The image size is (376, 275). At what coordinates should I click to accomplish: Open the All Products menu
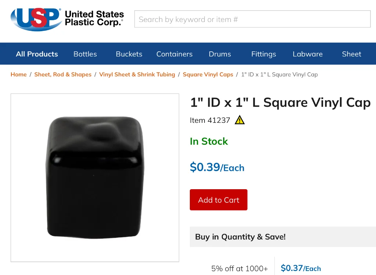37,54
